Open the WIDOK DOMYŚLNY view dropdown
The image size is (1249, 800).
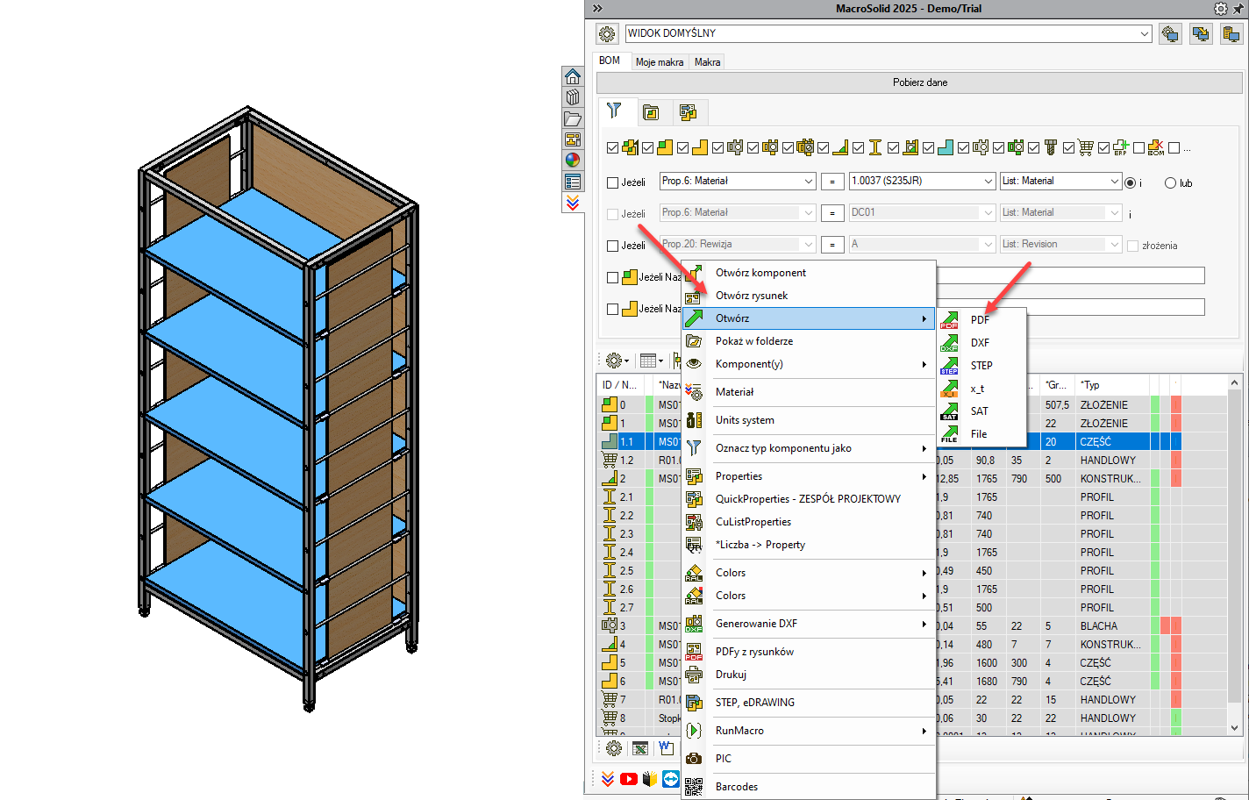point(1145,33)
